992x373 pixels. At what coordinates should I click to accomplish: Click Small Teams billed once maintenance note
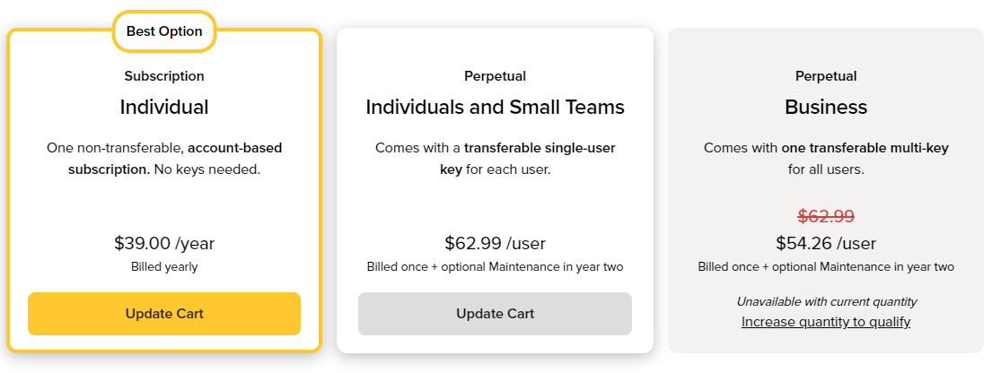pyautogui.click(x=495, y=266)
